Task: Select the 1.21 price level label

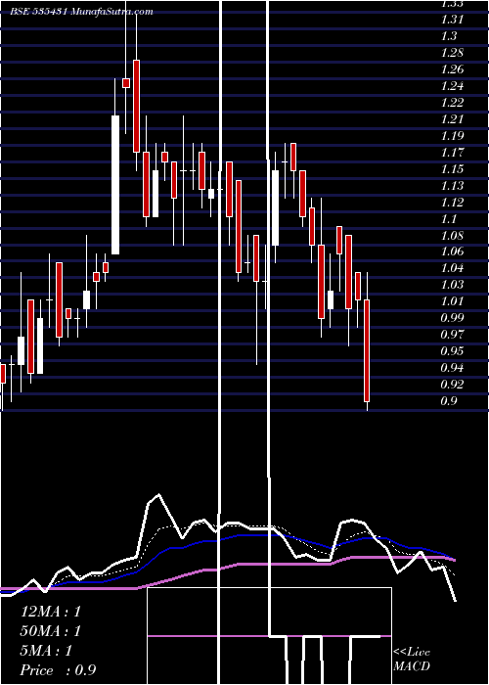Action: click(x=452, y=118)
